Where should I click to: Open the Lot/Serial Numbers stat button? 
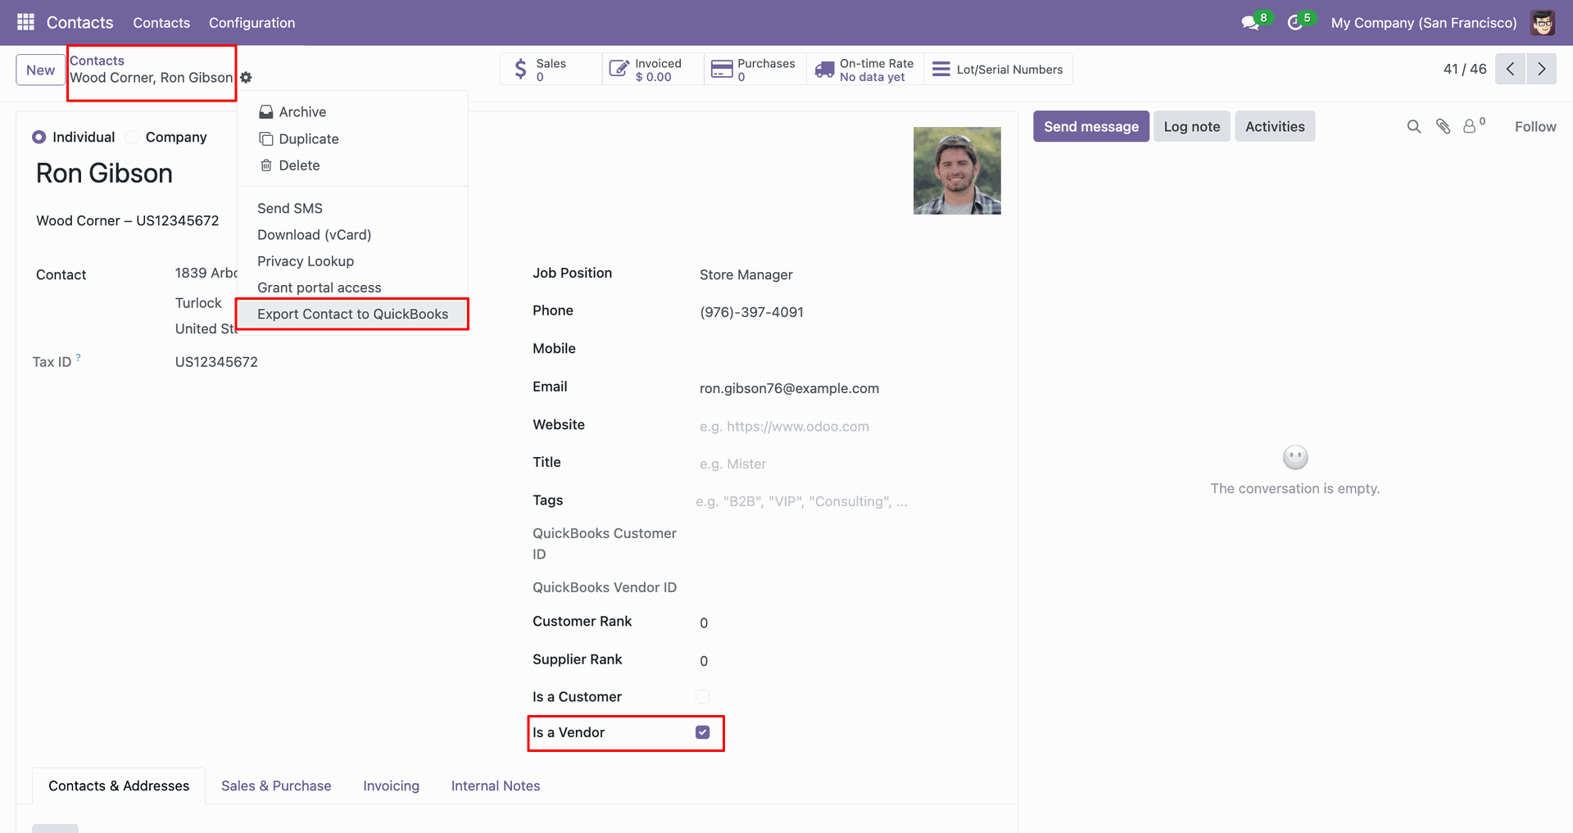click(997, 70)
